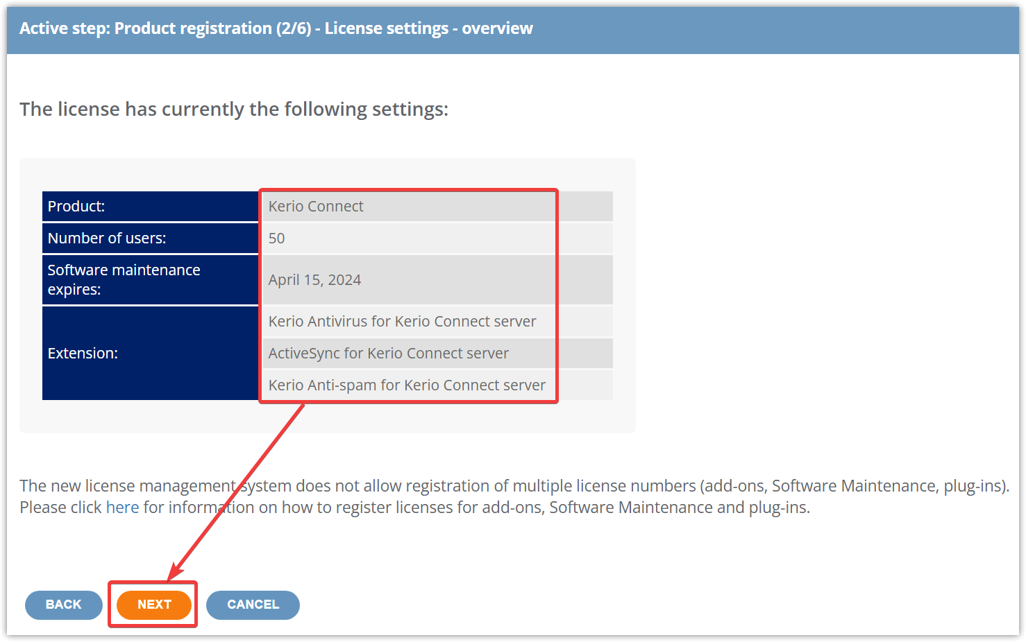The height and width of the screenshot is (642, 1026).
Task: Click the orange NEXT button
Action: coord(154,605)
